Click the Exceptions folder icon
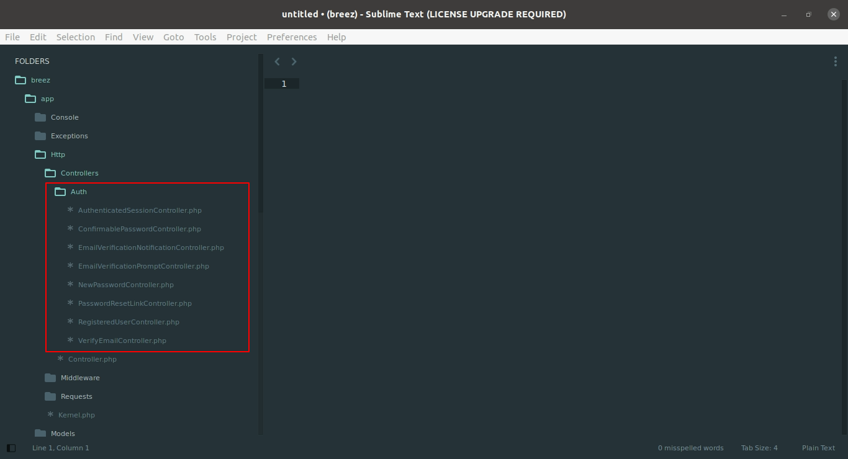Viewport: 848px width, 459px height. (40, 136)
